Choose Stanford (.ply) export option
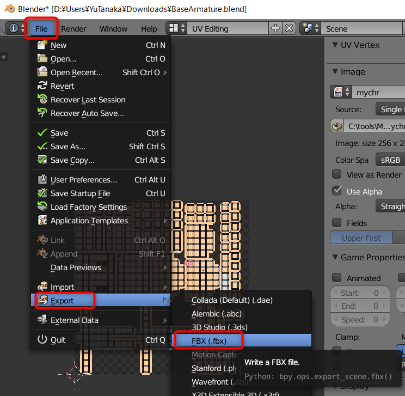This screenshot has height=396, width=405. pyautogui.click(x=217, y=368)
